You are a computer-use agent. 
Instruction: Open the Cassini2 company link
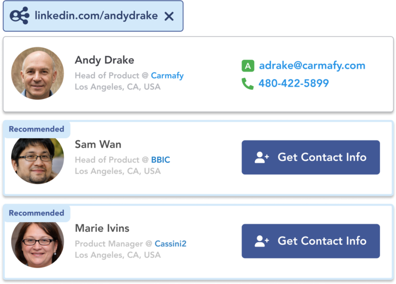coord(171,244)
